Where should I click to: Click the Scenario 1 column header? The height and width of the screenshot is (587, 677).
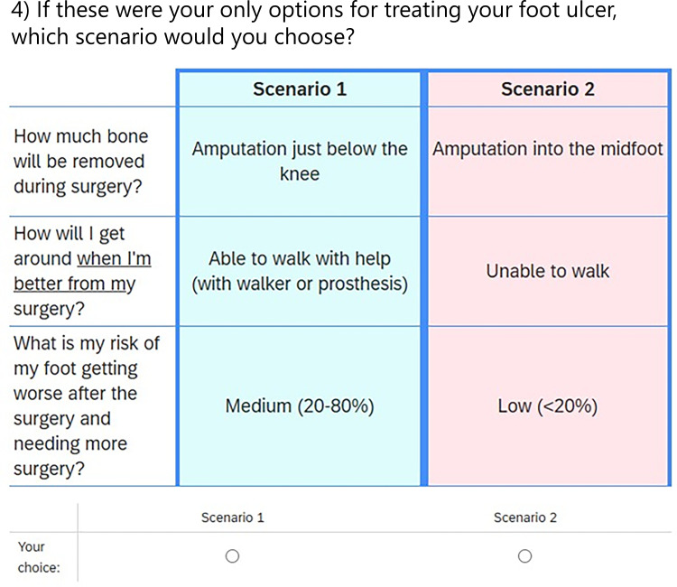[300, 89]
